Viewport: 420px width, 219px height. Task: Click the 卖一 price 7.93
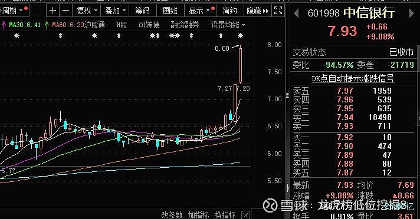click(x=345, y=126)
